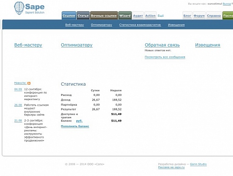Open the Блог link in header
This screenshot has height=176, width=233.
[187, 16]
